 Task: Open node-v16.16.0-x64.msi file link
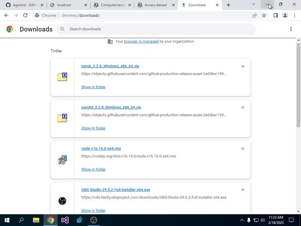point(101,149)
